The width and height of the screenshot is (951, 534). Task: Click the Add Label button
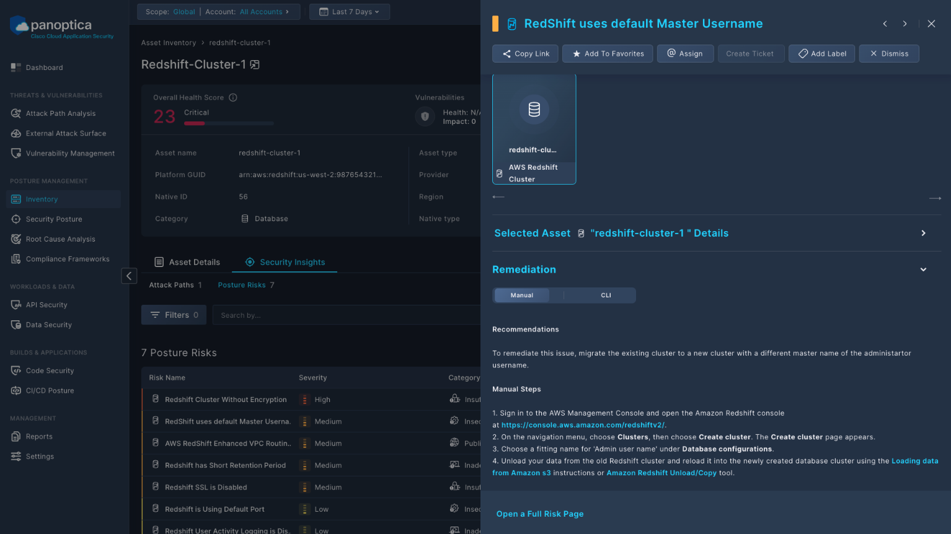pos(821,54)
